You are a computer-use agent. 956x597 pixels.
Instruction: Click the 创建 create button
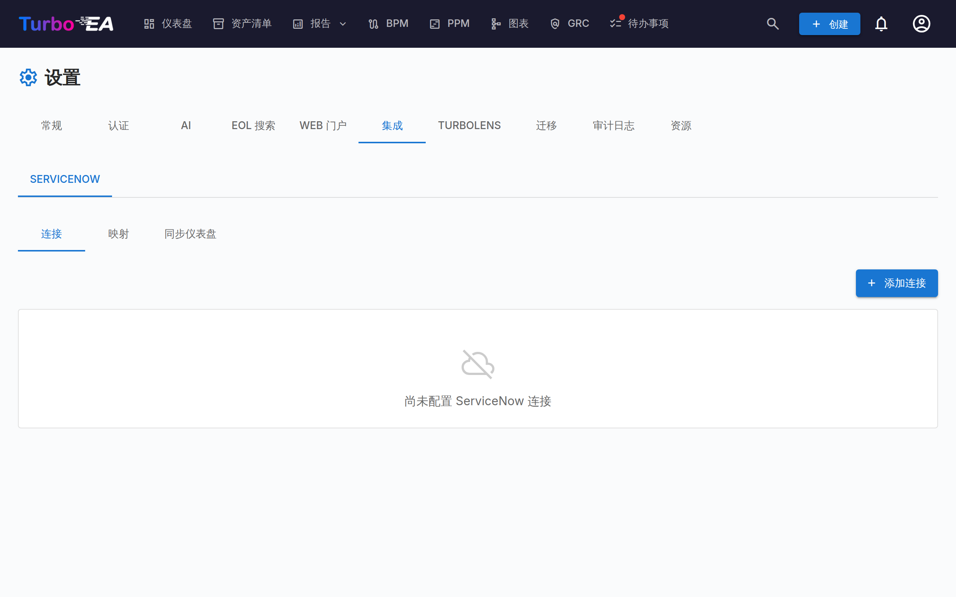tap(829, 24)
